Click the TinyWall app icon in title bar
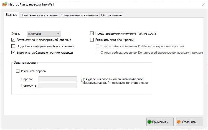This screenshot has height=130, width=208. click(x=4, y=5)
